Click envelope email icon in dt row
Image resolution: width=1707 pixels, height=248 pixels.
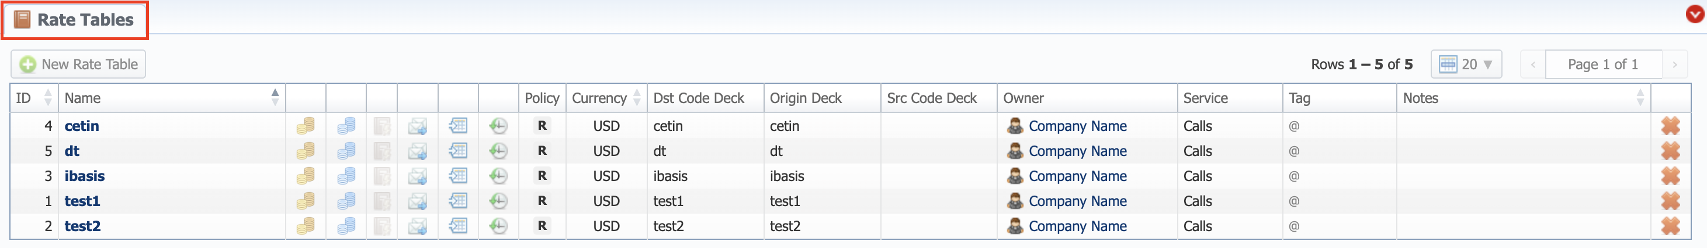point(418,150)
